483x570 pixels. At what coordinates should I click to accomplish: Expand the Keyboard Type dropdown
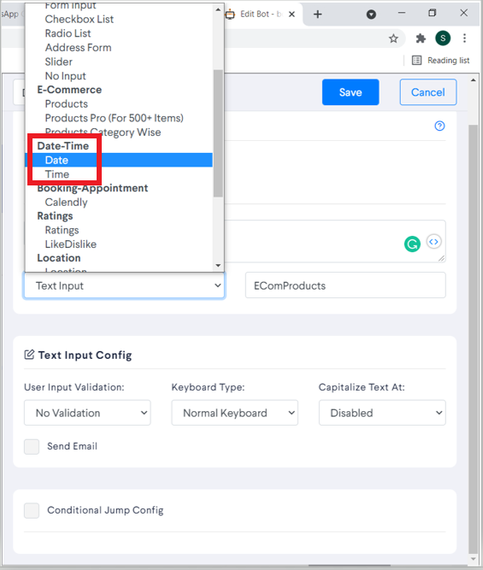click(x=234, y=413)
